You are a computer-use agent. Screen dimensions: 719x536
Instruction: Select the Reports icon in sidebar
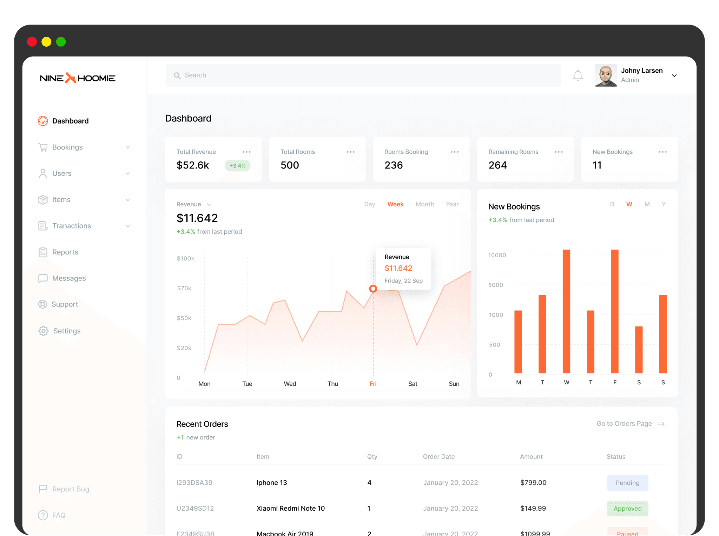(43, 252)
